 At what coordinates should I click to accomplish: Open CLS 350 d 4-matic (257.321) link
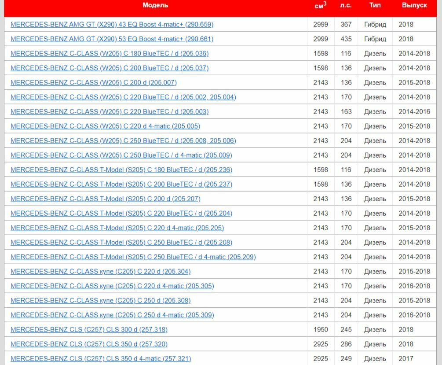tap(101, 359)
